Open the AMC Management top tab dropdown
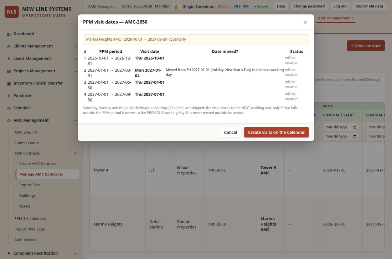This screenshot has width=392, height=259. click(335, 18)
